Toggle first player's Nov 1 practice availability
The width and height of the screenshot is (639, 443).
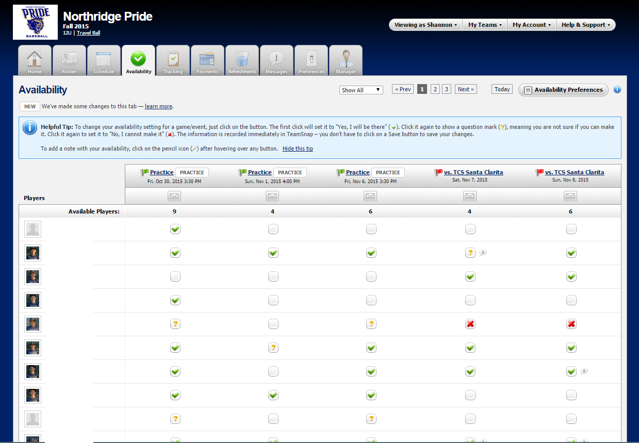[273, 229]
